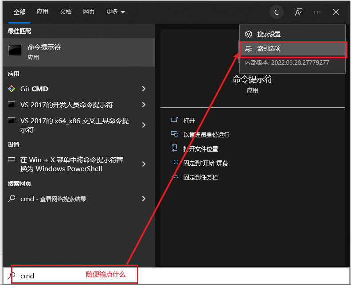The image size is (351, 285).
Task: Open the Git CMD app result
Action: (x=79, y=89)
